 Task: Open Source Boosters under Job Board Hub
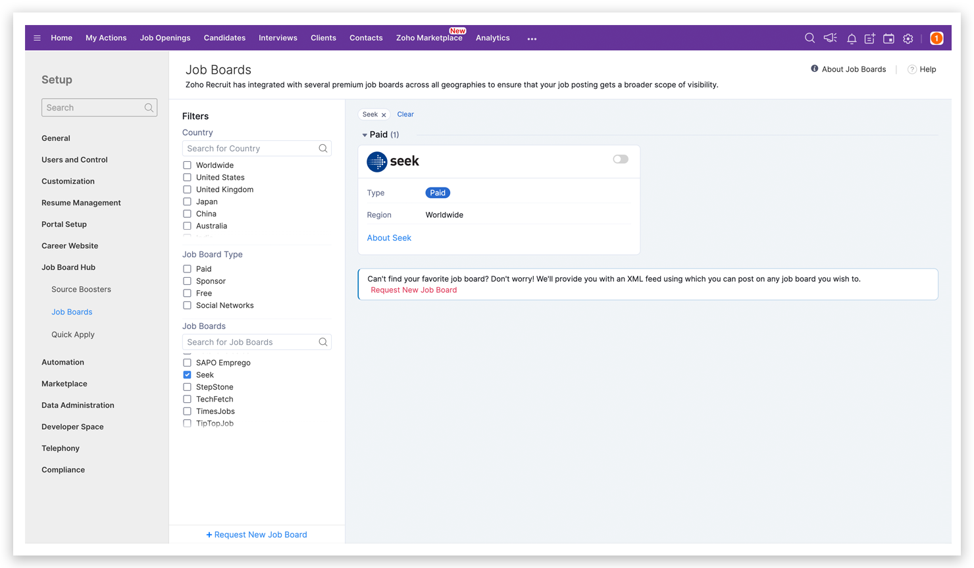pos(81,290)
